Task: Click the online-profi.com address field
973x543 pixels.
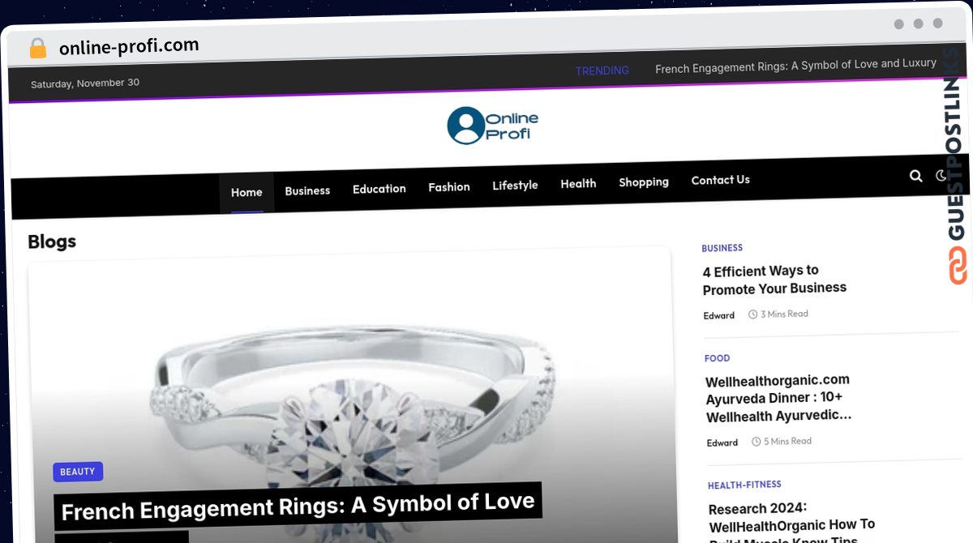Action: (x=129, y=47)
